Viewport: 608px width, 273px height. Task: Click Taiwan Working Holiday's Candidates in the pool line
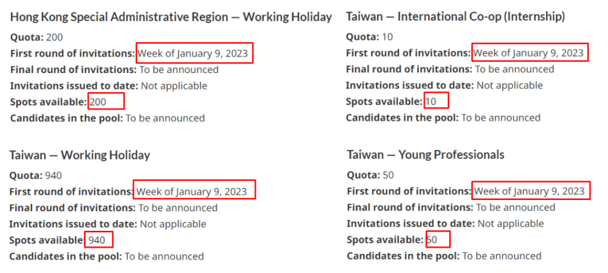click(106, 256)
